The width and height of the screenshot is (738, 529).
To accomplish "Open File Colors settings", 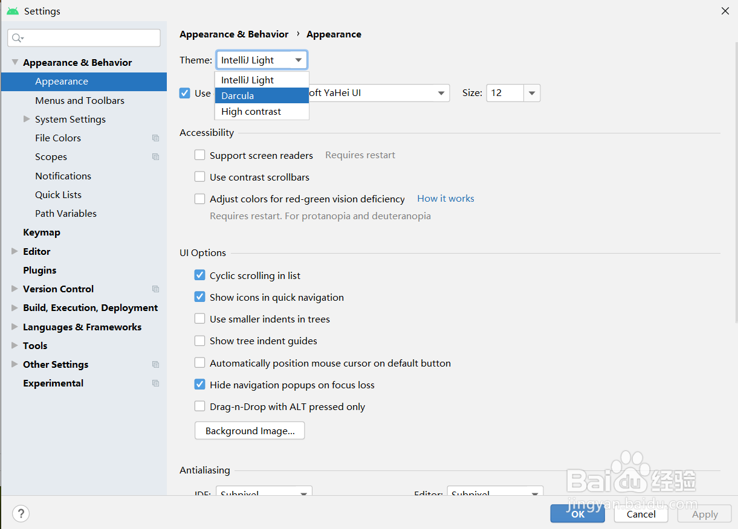I will coord(58,138).
